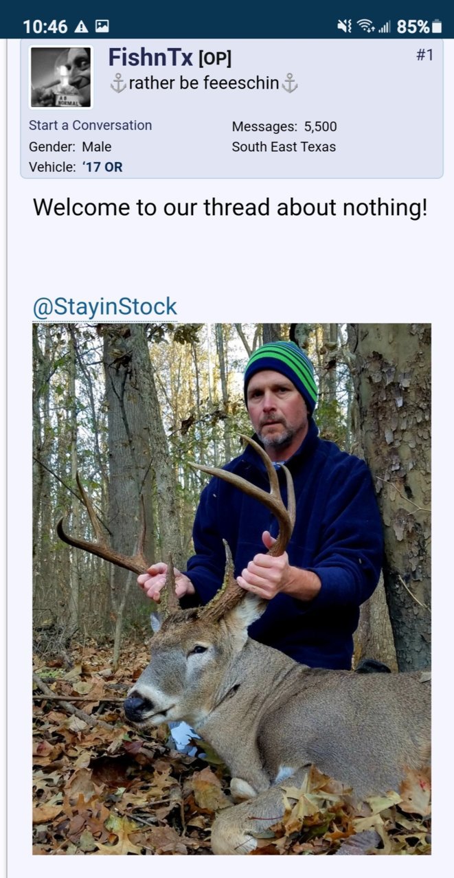Click the [OP] badge next to FishnTx
The image size is (454, 878).
click(214, 60)
